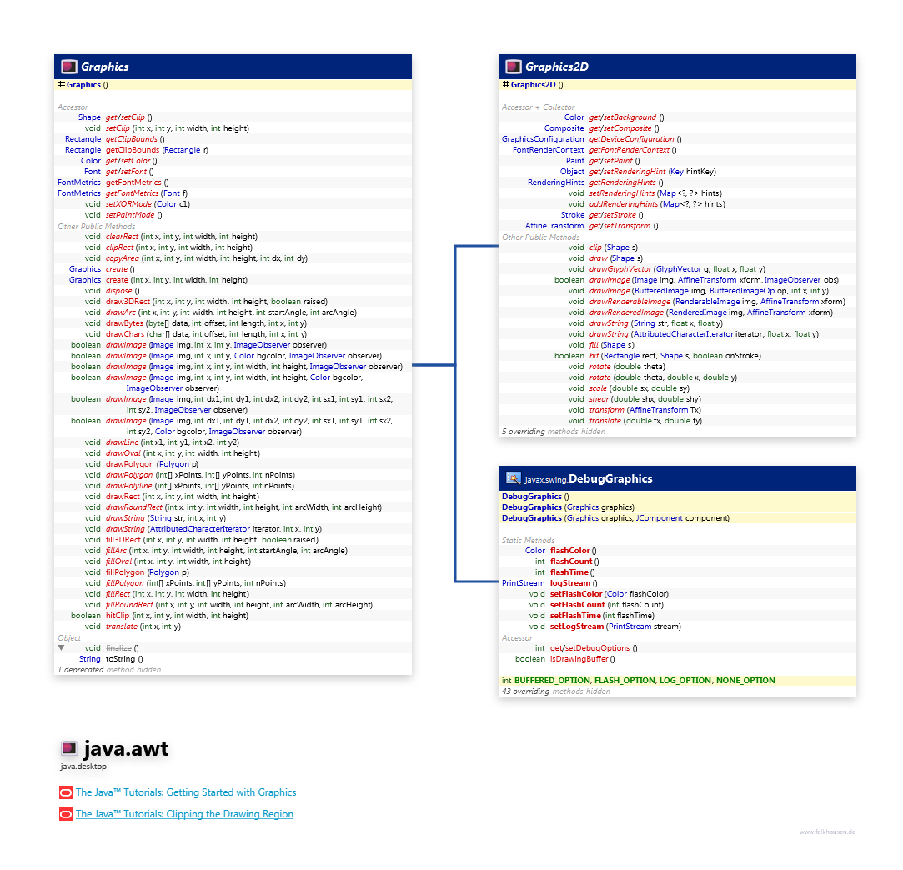Click the drawLine method entry
The width and height of the screenshot is (903, 870).
tap(122, 442)
